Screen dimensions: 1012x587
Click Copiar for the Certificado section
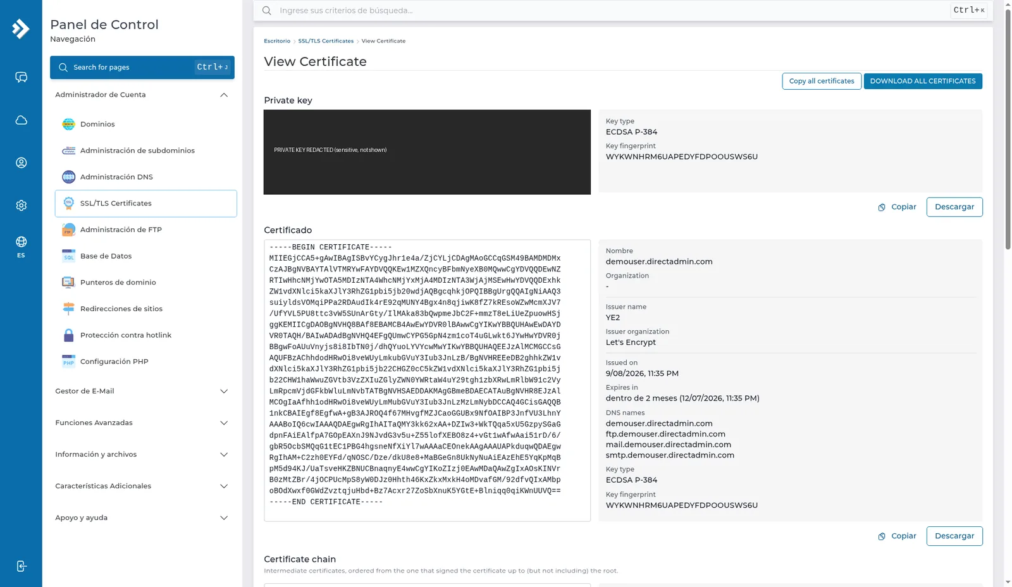coord(897,536)
